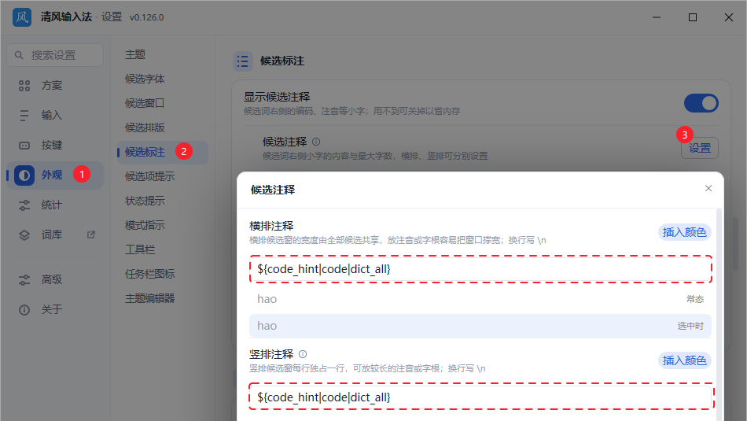Open the 统计 sliders icon section
This screenshot has height=421, width=747.
point(24,205)
